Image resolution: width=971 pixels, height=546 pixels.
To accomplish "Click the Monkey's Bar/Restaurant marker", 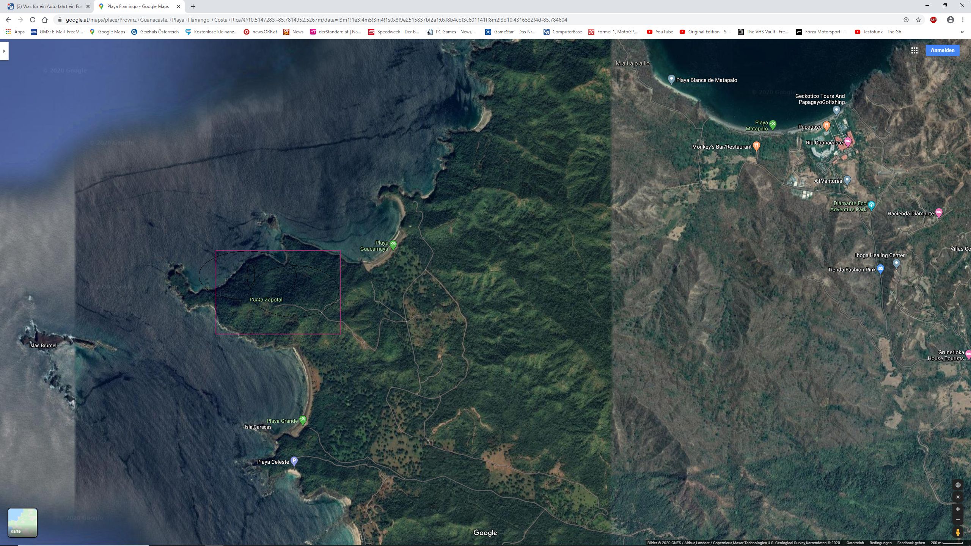I will click(x=756, y=146).
